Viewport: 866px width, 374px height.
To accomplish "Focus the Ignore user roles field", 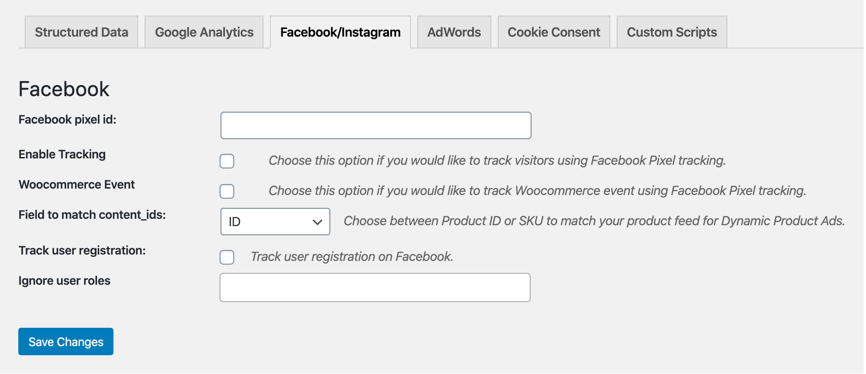I will click(x=375, y=287).
